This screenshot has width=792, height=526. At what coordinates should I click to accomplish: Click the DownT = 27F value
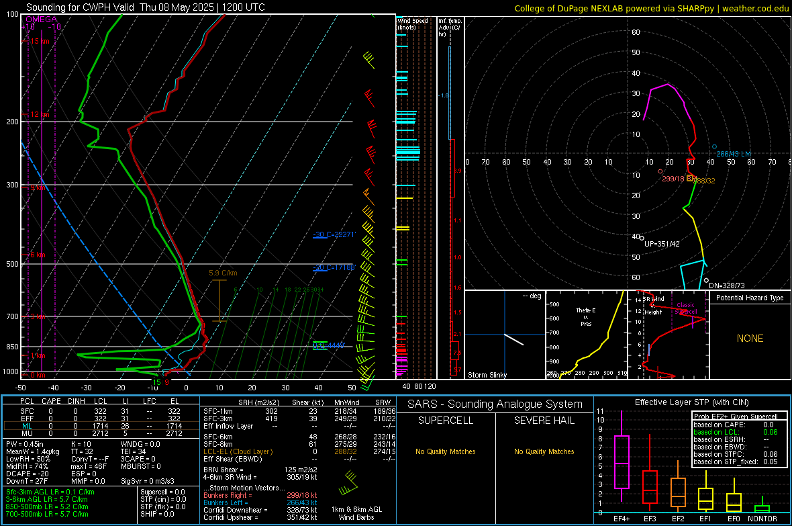(x=26, y=481)
